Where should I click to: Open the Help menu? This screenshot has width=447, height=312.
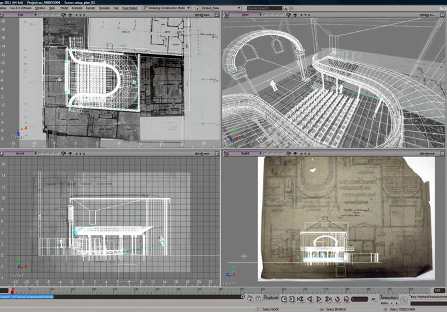click(51, 8)
